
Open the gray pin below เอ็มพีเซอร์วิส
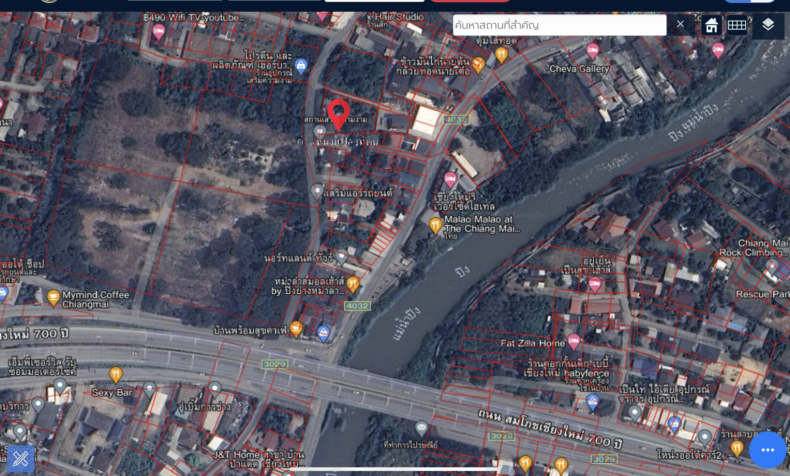point(60,387)
